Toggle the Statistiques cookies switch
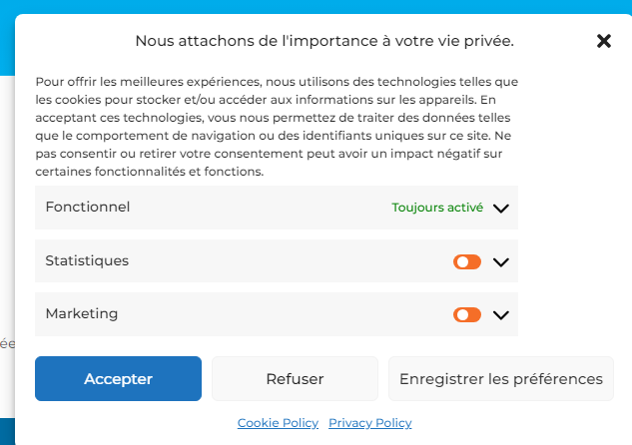Viewport: 632px width, 445px height. (x=467, y=261)
